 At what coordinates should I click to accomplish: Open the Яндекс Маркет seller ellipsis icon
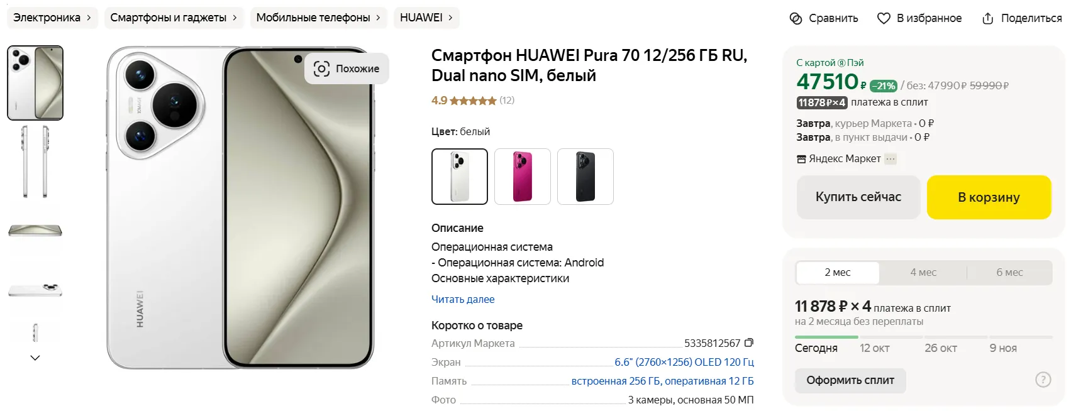[890, 159]
